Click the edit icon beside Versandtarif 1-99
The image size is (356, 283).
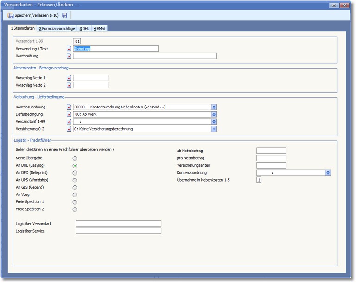point(70,122)
